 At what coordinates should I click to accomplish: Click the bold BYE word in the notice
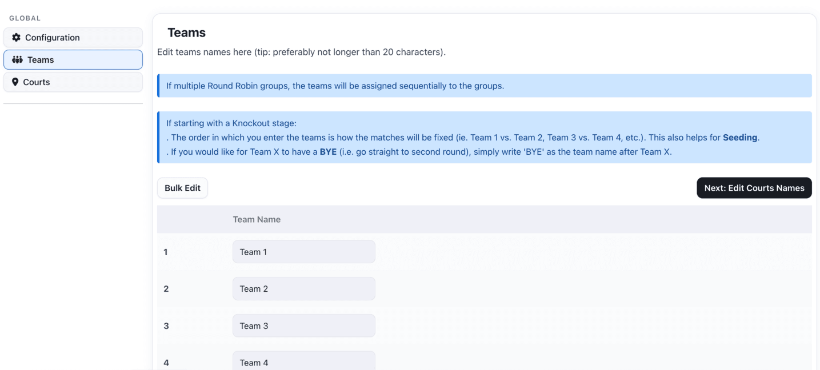click(x=328, y=152)
